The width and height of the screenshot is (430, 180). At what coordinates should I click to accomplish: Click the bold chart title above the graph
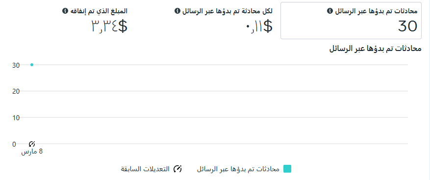375,49
